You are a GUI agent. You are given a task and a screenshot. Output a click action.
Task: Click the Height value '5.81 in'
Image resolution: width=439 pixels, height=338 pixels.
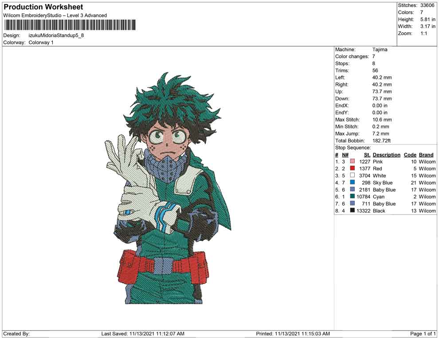428,20
